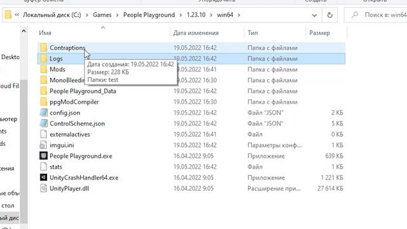Click Параметры конф... type of imgui.ini
The width and height of the screenshot is (407, 229).
pos(275,145)
